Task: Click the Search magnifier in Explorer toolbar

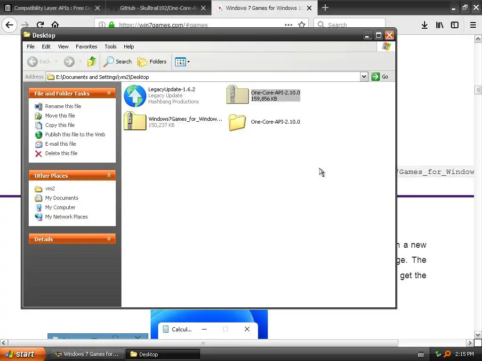Action: click(117, 62)
